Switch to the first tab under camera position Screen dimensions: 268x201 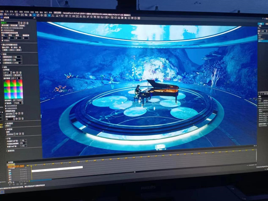pos(5,25)
